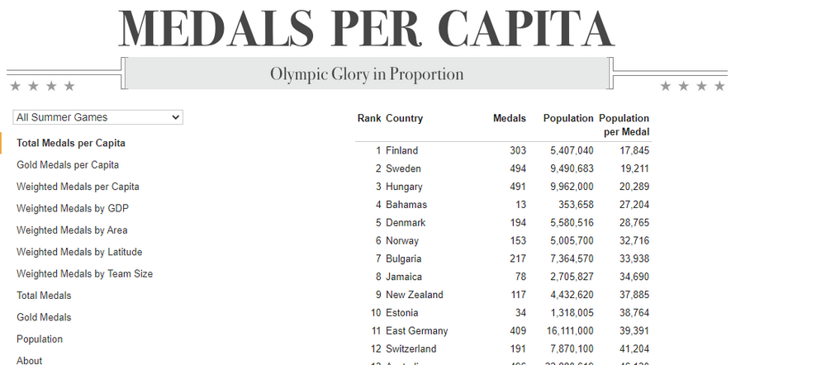Click the Rank column header
Image resolution: width=826 pixels, height=365 pixels.
click(x=368, y=119)
